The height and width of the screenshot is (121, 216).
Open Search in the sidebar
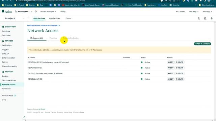pyautogui.click(x=5, y=62)
